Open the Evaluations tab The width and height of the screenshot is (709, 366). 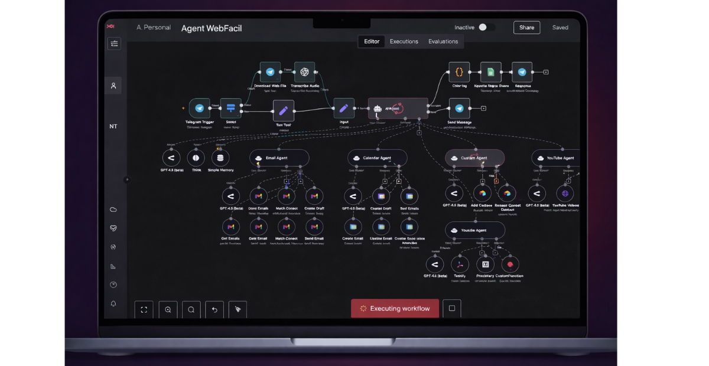pos(443,41)
